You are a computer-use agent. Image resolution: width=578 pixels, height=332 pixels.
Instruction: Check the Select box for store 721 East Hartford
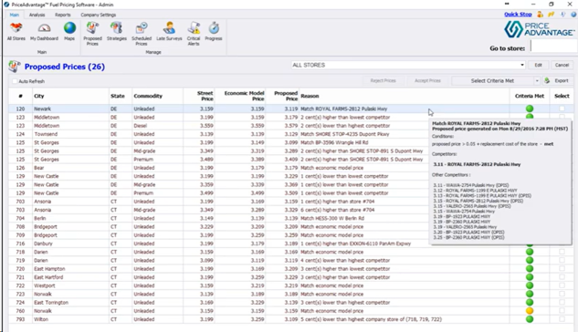point(562,277)
